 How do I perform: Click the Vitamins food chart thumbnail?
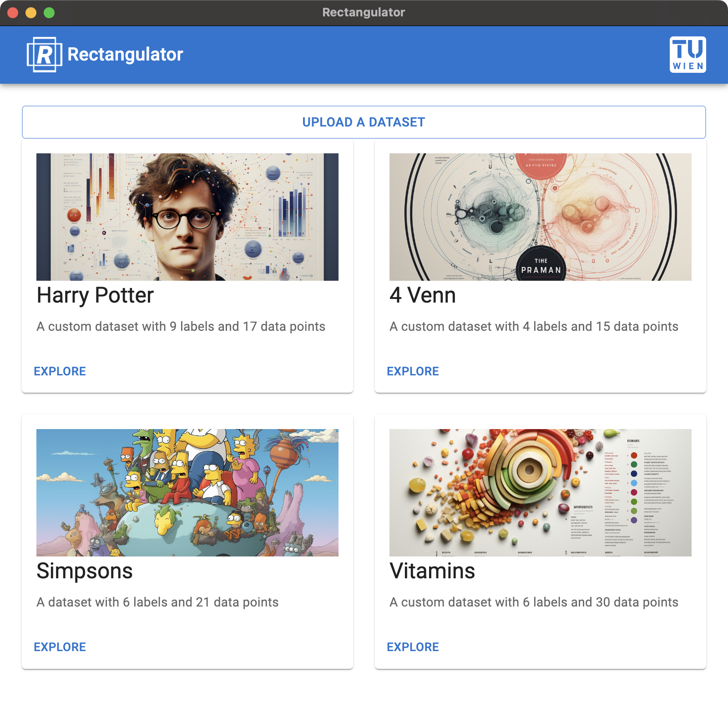pyautogui.click(x=541, y=493)
